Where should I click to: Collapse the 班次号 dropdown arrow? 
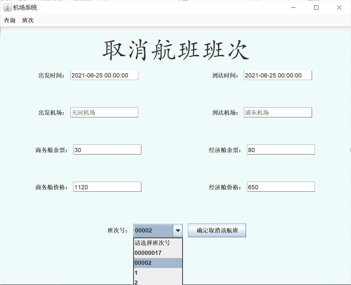178,230
